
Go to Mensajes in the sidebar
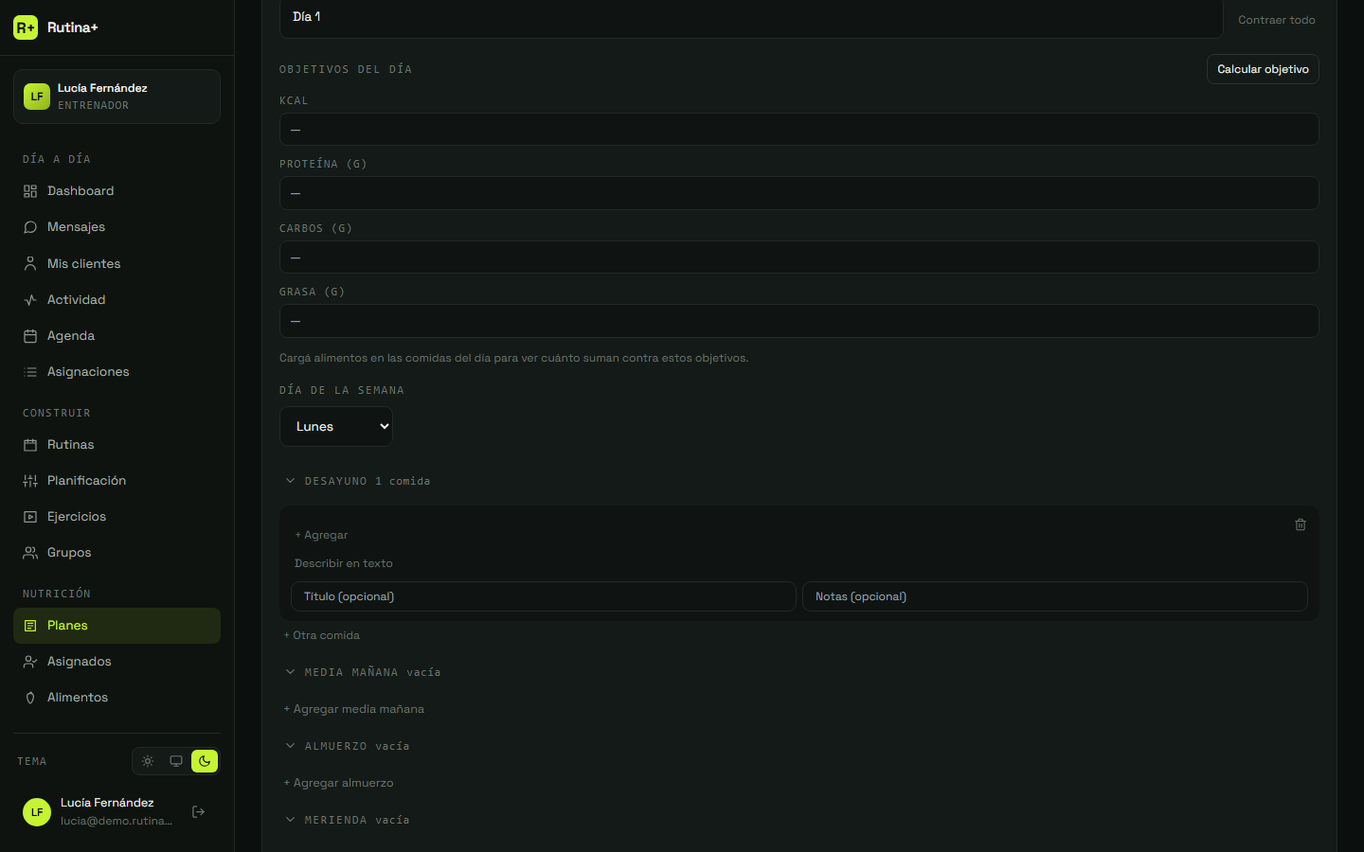117,227
